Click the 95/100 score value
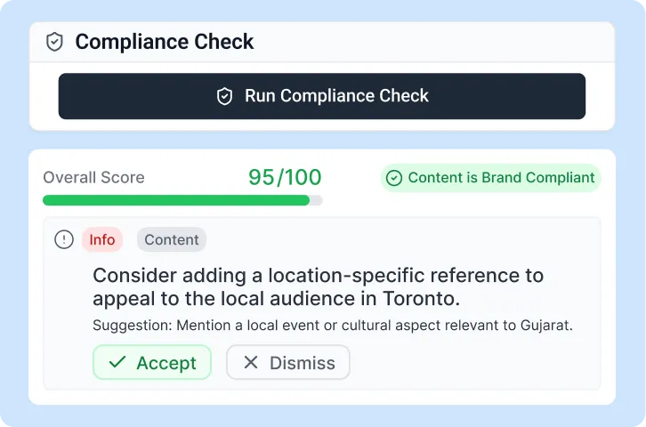This screenshot has height=427, width=646. tap(285, 177)
